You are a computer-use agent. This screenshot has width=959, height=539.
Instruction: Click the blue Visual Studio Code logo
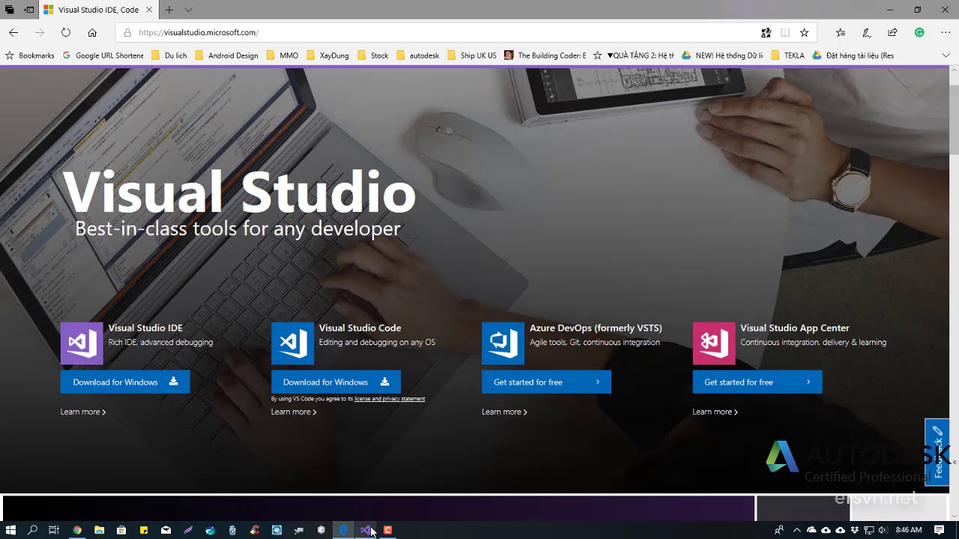click(292, 343)
